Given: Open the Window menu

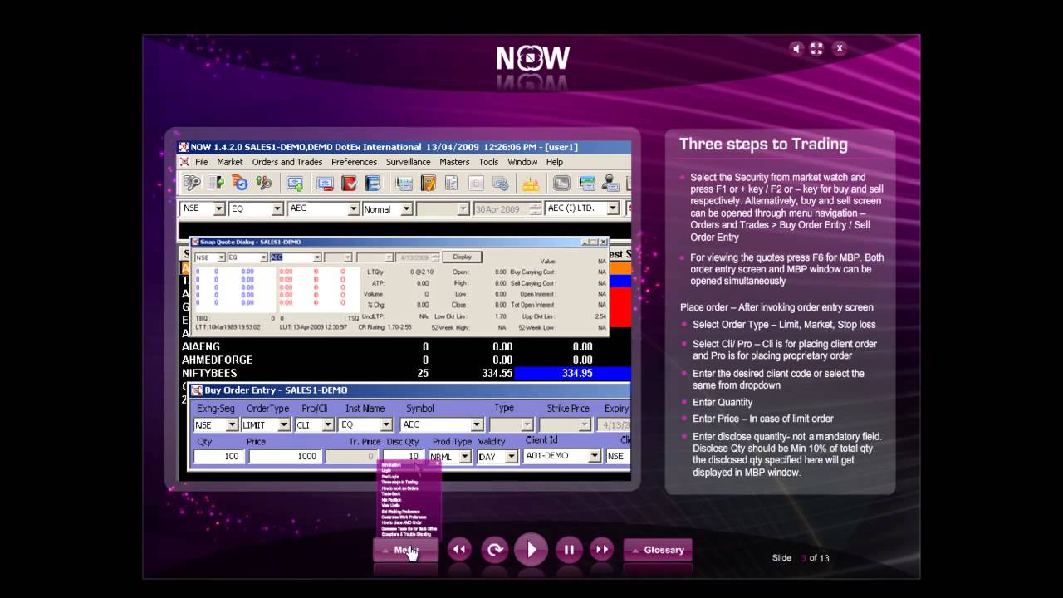Looking at the screenshot, I should pyautogui.click(x=522, y=162).
